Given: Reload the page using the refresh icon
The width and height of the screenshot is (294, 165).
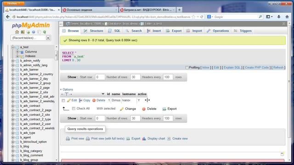Looking at the screenshot, I should click(x=202, y=17).
